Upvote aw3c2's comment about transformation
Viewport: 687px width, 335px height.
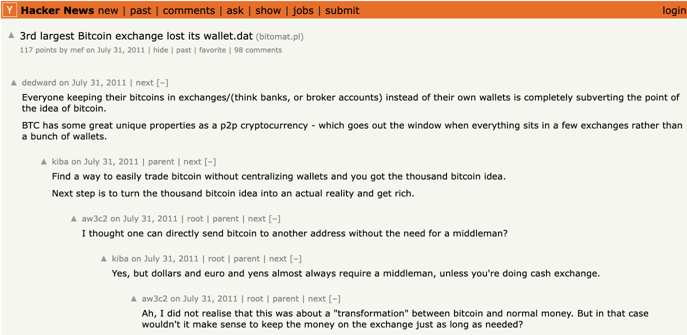point(134,298)
